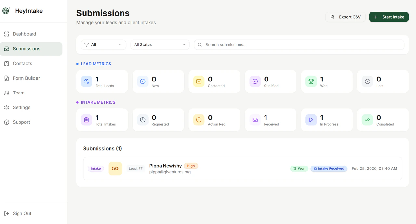Screen dimensions: 416x224
Task: Click the Total Intakes clipboard icon
Action: (86, 120)
